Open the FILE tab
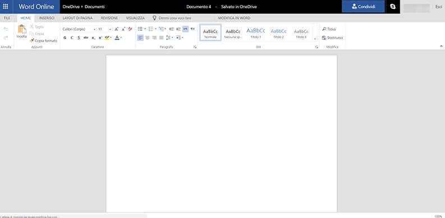 [7, 18]
